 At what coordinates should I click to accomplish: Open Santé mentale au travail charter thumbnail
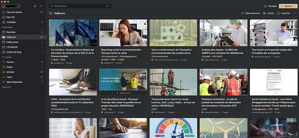point(274,82)
